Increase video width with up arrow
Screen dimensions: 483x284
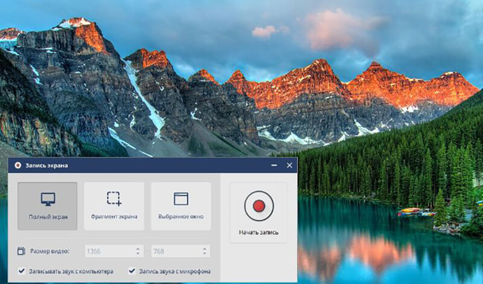pyautogui.click(x=138, y=248)
